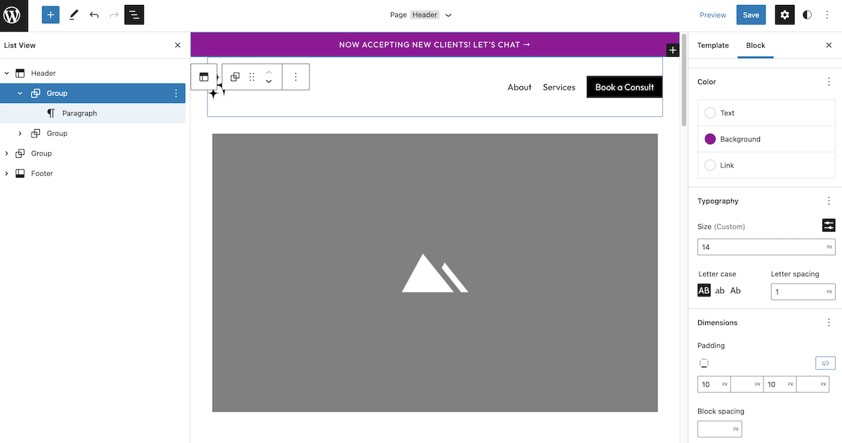Click the Preview link
This screenshot has height=443, width=842.
click(713, 15)
